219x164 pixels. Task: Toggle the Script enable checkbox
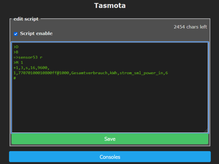[16, 34]
